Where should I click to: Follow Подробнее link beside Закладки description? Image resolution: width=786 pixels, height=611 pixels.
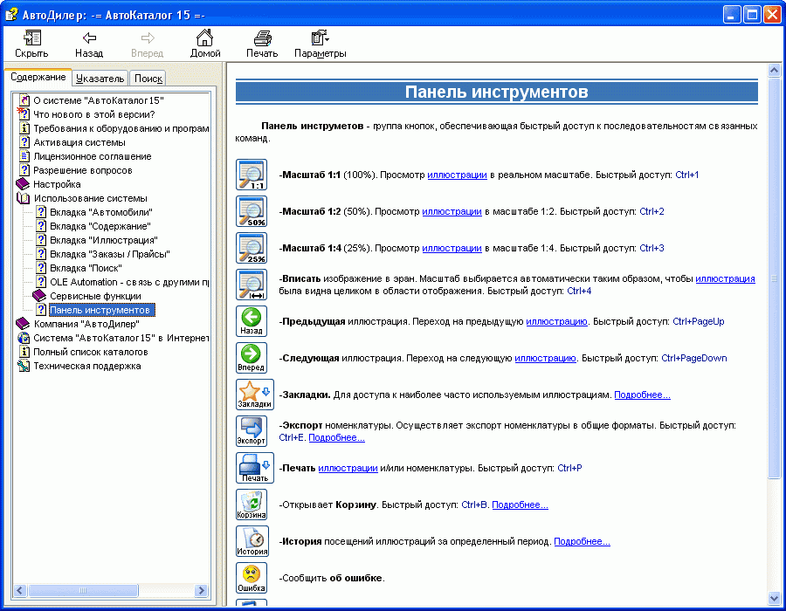coord(642,395)
